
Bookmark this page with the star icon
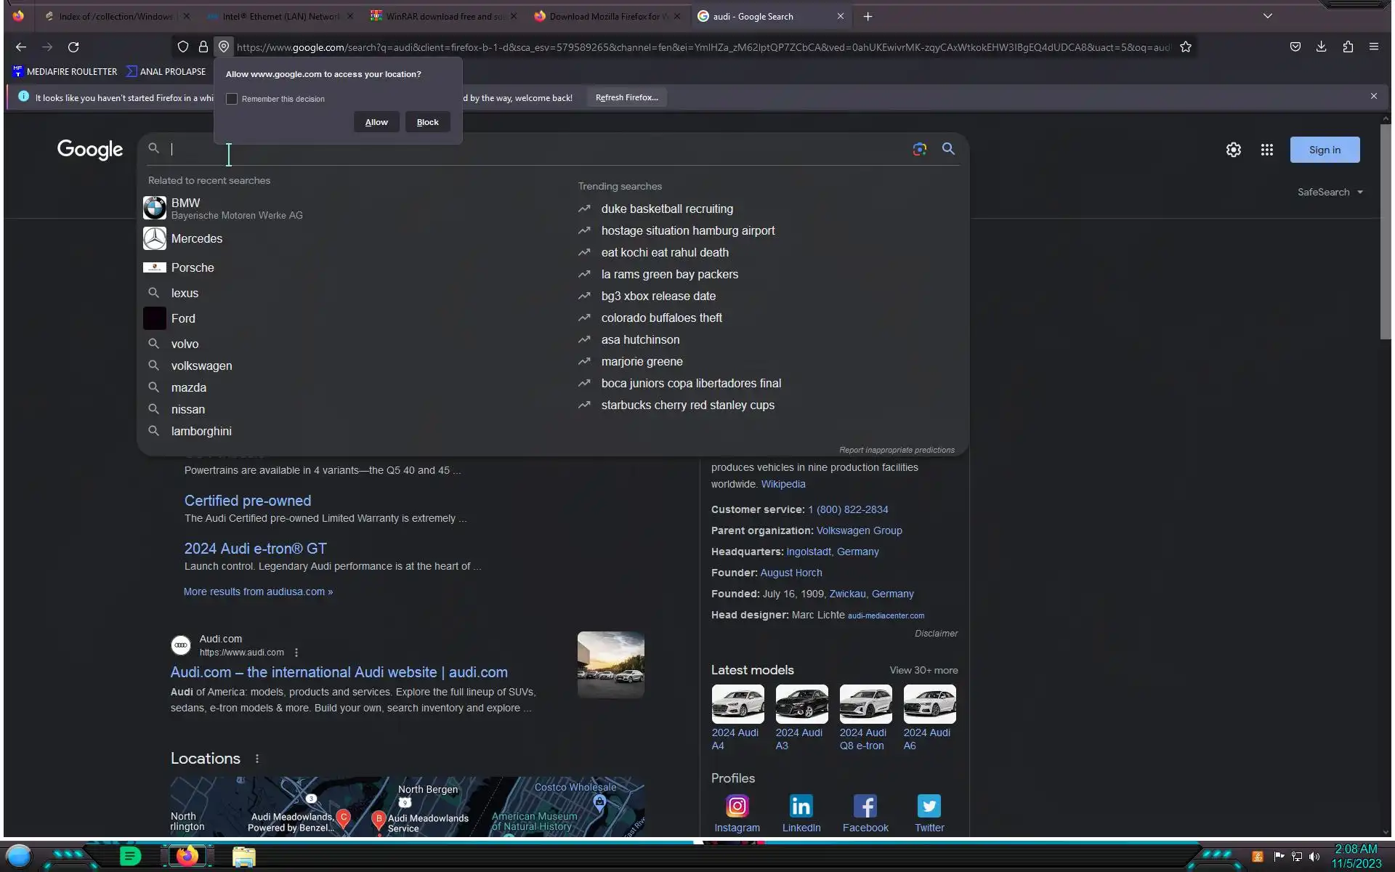pyautogui.click(x=1186, y=47)
